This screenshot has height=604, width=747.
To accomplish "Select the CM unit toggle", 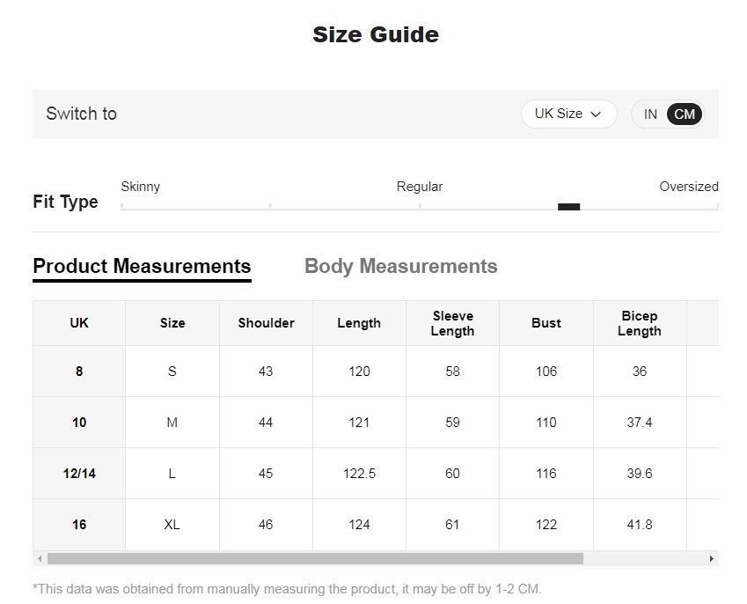I will [685, 114].
